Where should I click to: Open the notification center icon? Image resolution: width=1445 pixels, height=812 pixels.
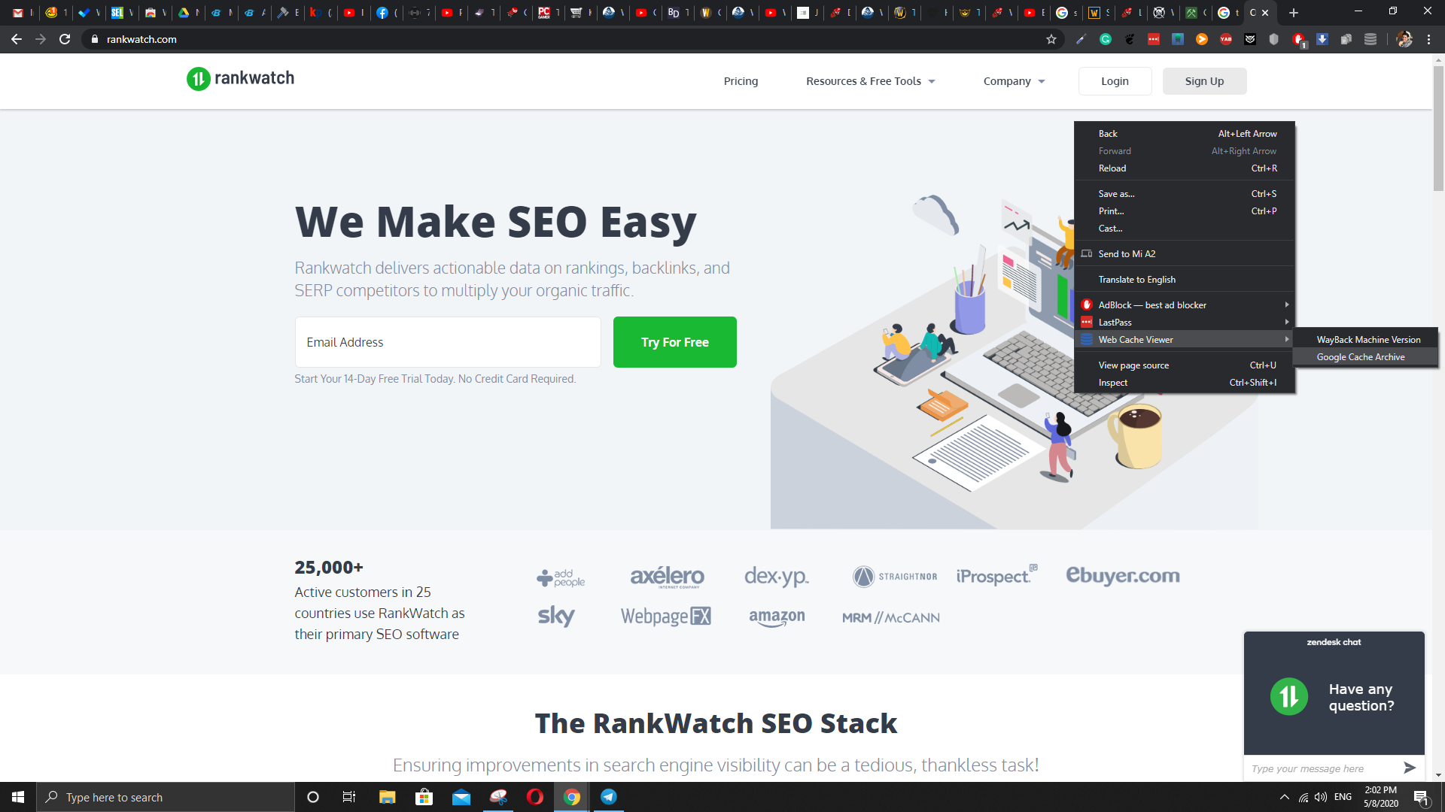click(x=1421, y=798)
